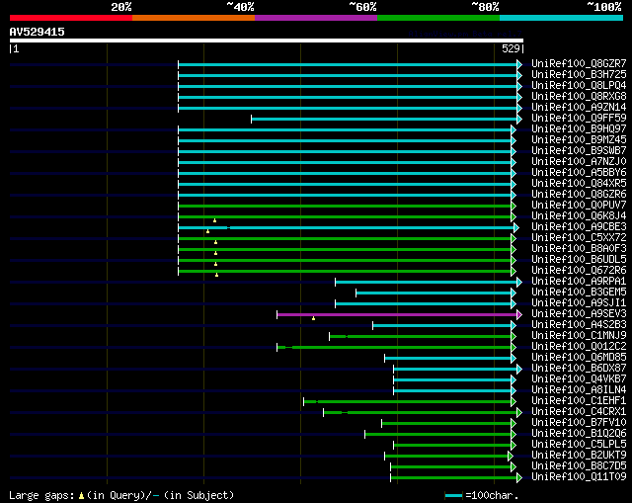632x503 pixels.
Task: Click UniRef100_C1MNJ9 label
Action: (x=579, y=336)
